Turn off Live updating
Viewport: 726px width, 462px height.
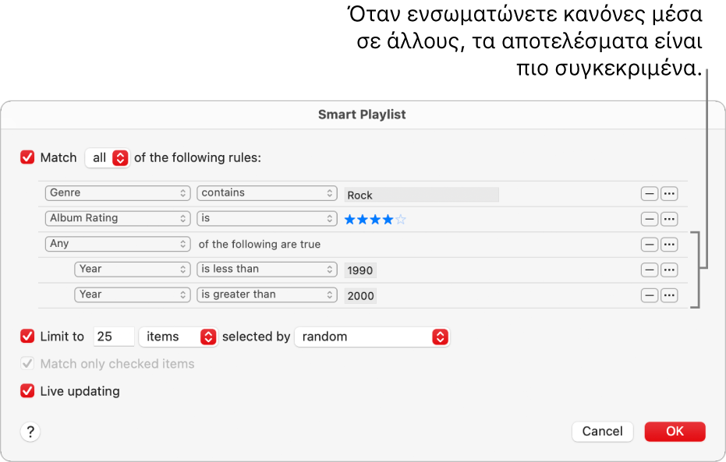(27, 391)
